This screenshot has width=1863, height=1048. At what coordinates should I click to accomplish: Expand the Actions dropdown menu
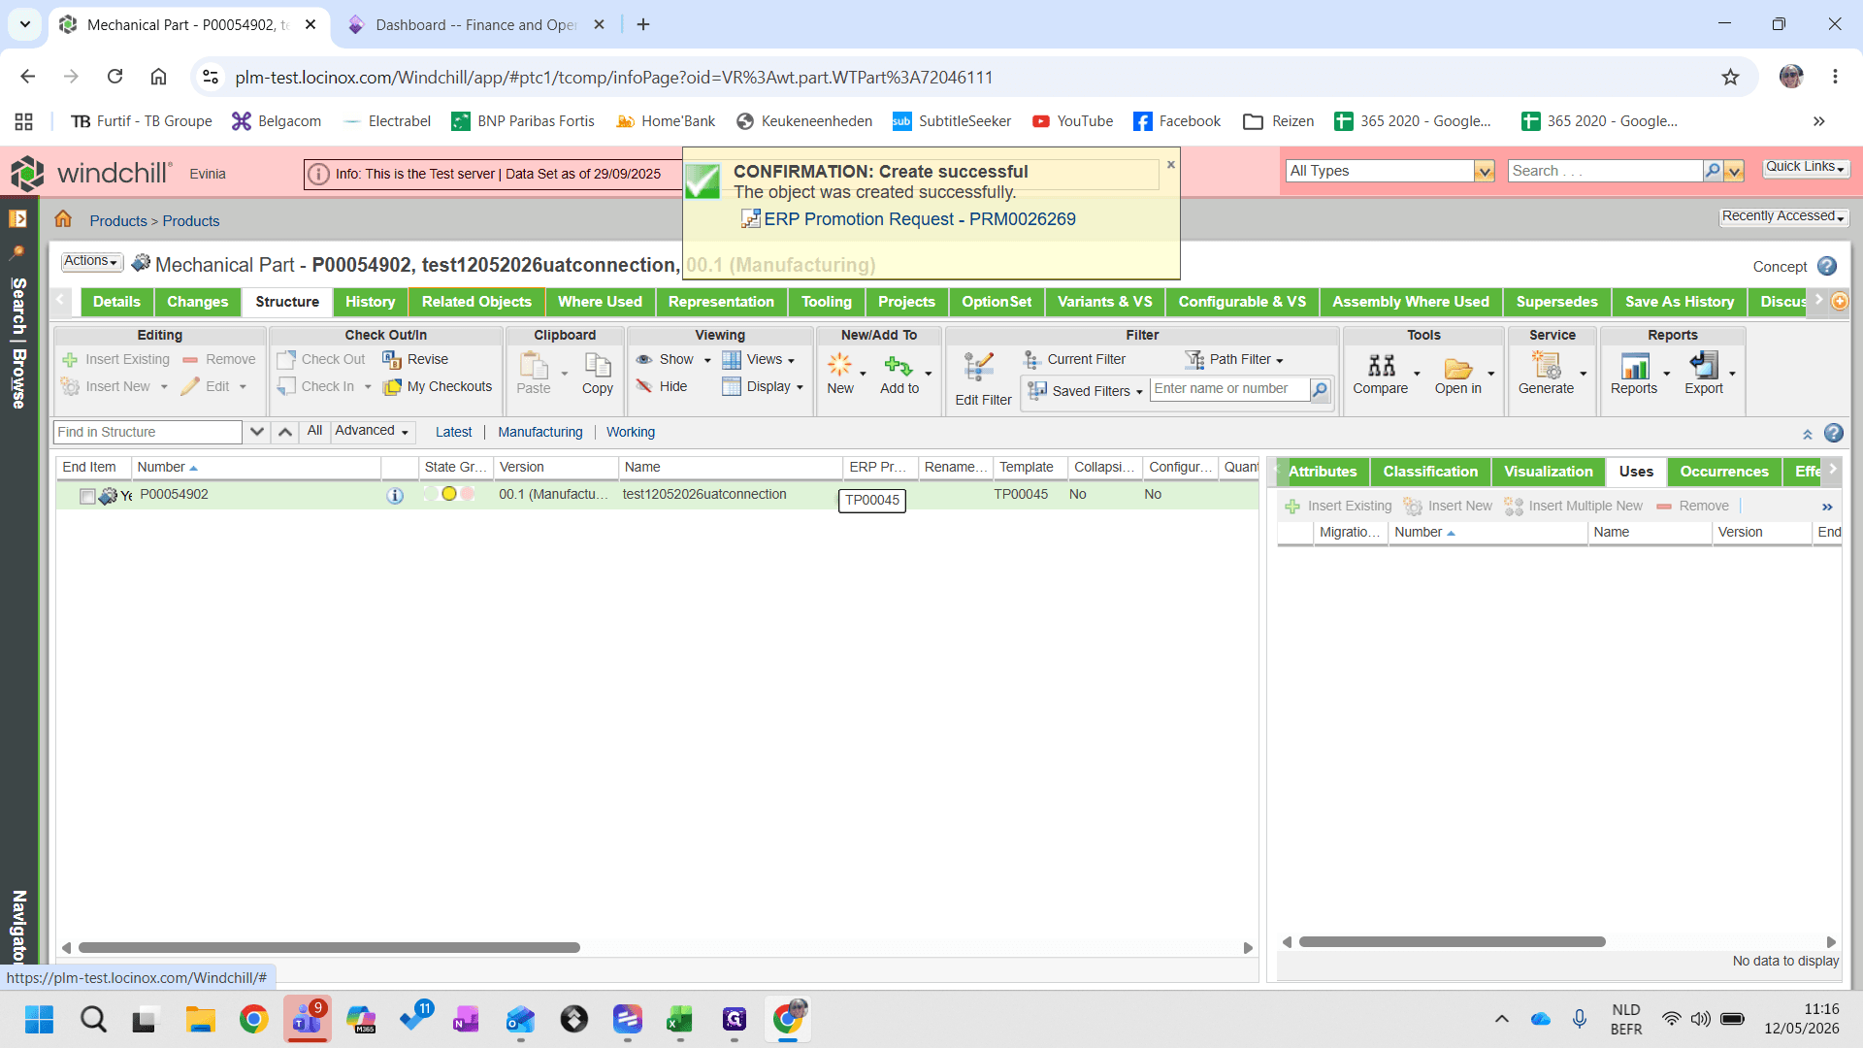coord(91,261)
